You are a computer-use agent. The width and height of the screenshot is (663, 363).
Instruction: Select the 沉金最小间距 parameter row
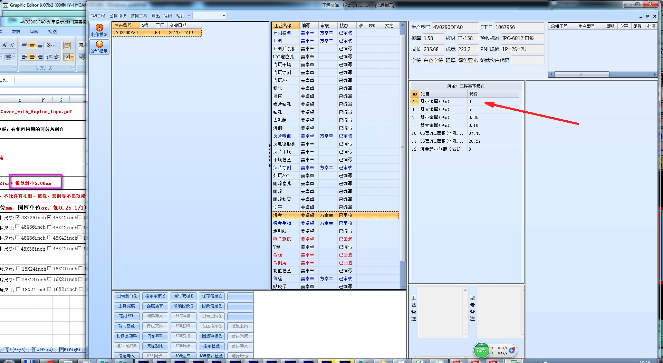(x=465, y=149)
